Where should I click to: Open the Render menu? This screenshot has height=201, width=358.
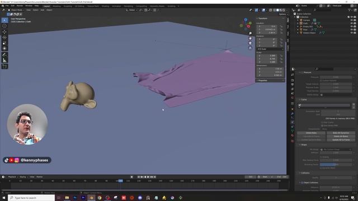coord(20,6)
